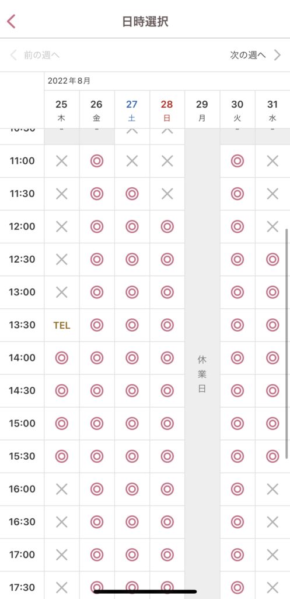Choose Tuesday 30 at 15:30 available slot
Screen dimensions: 290x599
(x=237, y=456)
